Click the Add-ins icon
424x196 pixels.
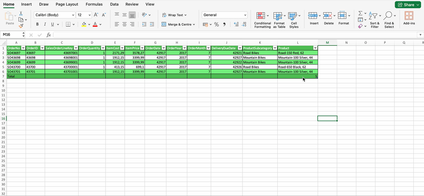click(x=409, y=16)
